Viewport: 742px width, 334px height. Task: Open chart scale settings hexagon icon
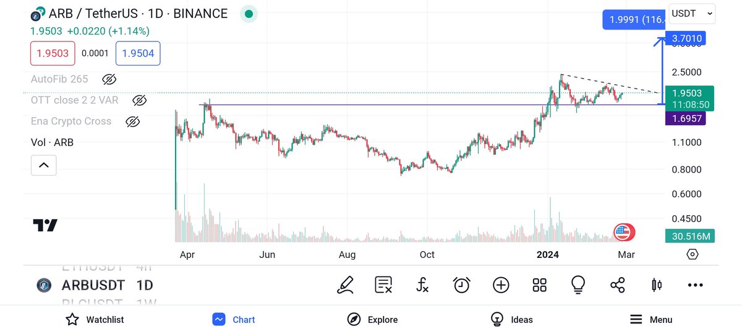tap(692, 254)
